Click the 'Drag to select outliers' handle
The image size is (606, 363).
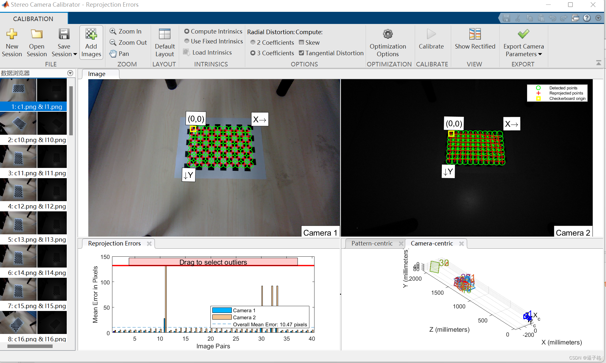(213, 262)
